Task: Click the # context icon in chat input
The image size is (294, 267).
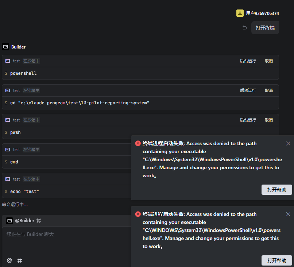Action: click(x=20, y=260)
